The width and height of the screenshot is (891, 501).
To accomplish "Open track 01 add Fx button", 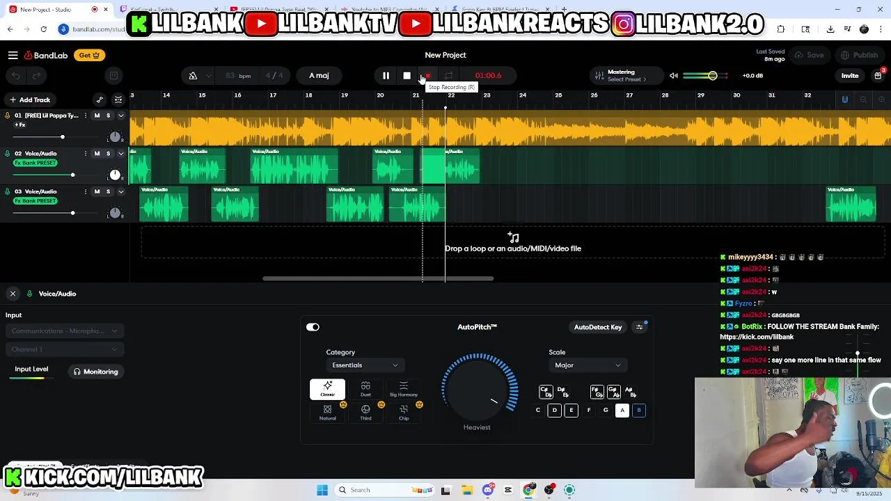I will 20,125.
